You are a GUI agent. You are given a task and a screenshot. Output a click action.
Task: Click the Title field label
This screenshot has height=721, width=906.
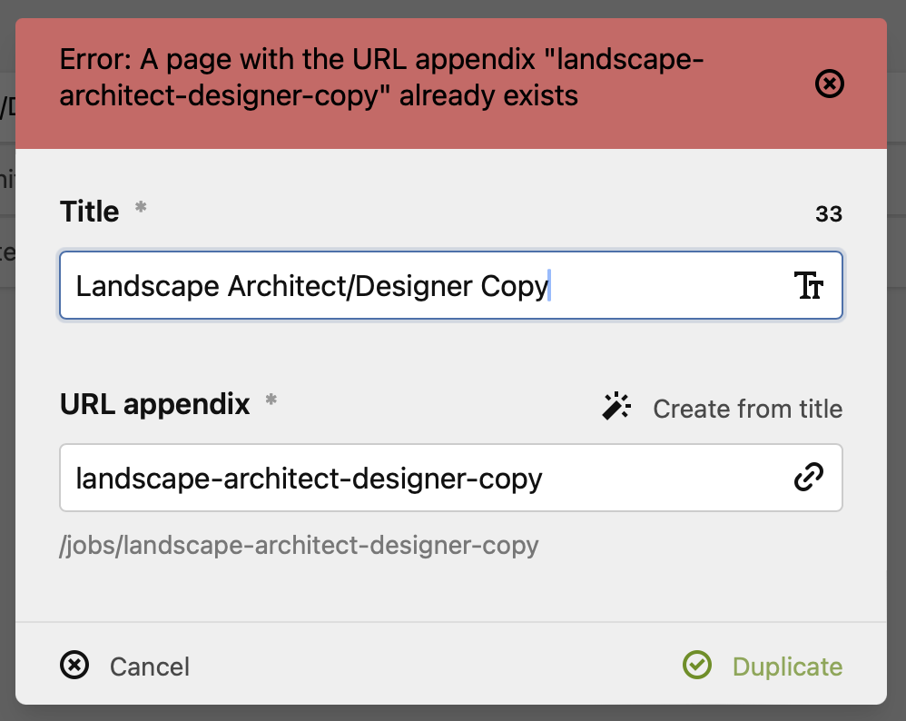pyautogui.click(x=89, y=211)
